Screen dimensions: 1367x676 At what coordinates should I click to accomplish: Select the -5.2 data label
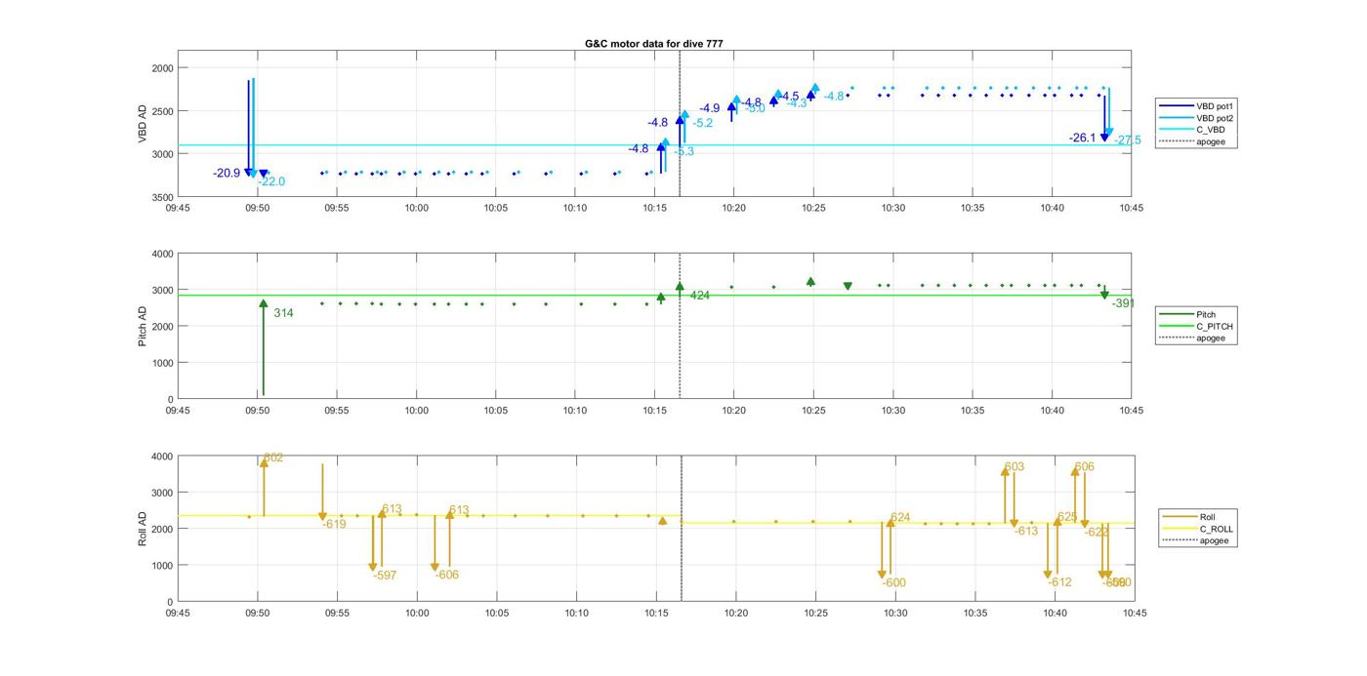click(x=703, y=123)
